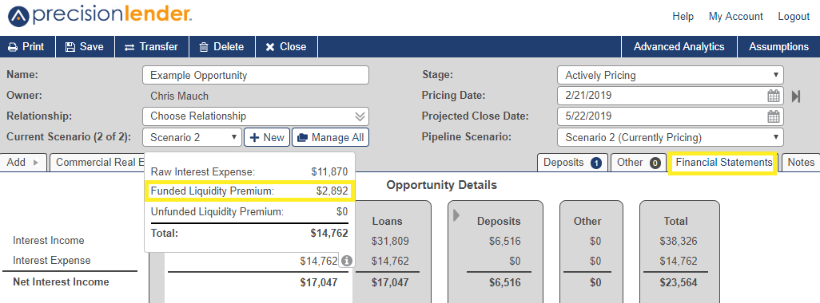Click the Transfer arrows button

152,46
